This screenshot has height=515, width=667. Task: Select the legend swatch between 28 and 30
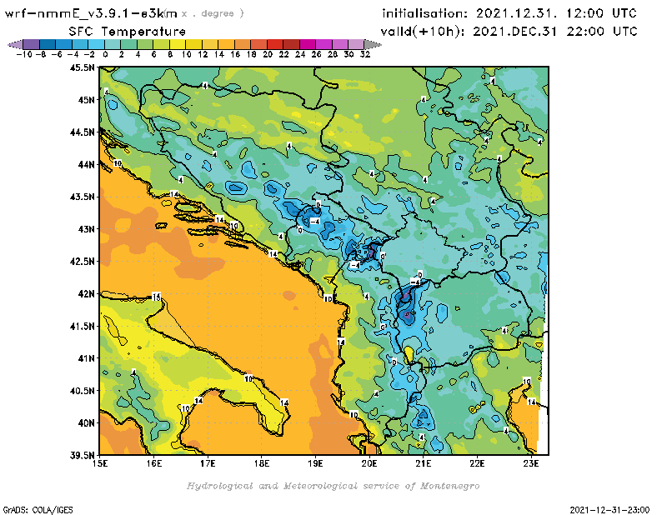tap(340, 44)
